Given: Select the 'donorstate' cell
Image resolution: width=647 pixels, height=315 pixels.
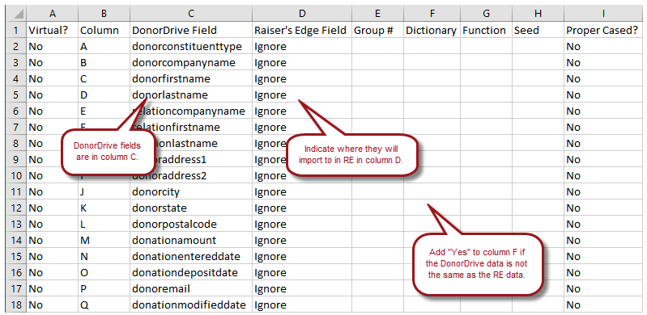Looking at the screenshot, I should pos(190,208).
